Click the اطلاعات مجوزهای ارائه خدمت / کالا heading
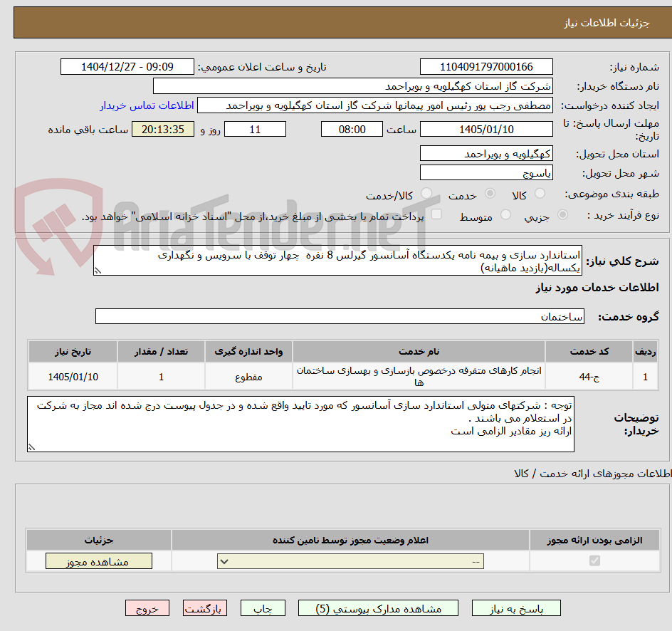 coord(593,473)
